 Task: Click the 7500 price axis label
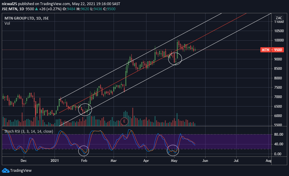[278, 88]
